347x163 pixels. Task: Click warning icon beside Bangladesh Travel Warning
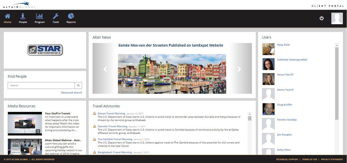pyautogui.click(x=95, y=152)
